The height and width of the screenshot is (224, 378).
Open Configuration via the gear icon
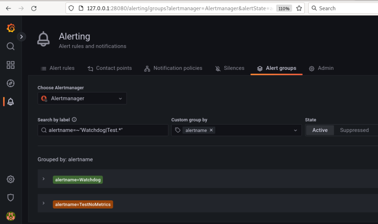(x=10, y=179)
